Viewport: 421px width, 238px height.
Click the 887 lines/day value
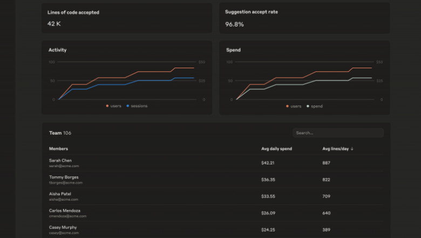coord(326,163)
